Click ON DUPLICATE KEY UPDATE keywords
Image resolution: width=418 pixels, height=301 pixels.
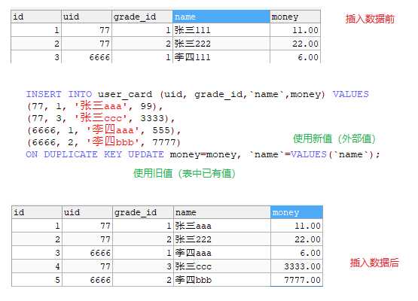[x=95, y=154]
